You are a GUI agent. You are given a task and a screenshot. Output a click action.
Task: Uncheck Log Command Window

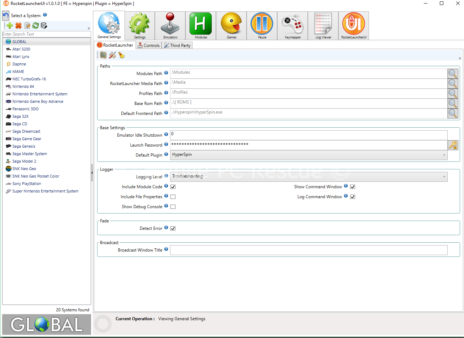(353, 197)
